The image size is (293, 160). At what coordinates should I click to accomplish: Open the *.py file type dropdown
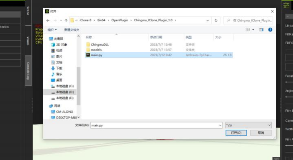[x=249, y=125]
